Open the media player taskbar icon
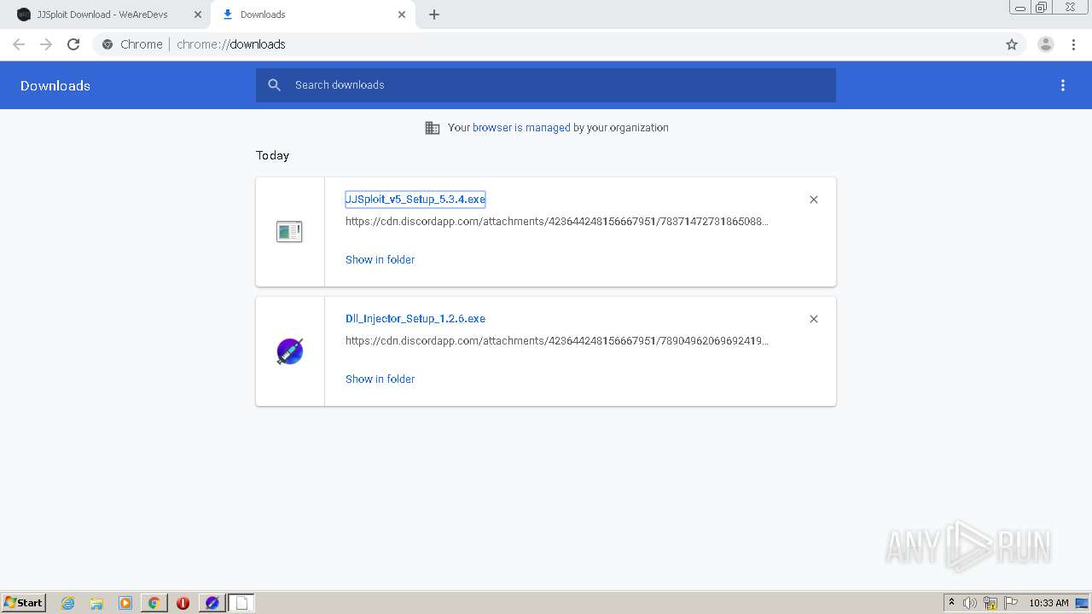 click(x=125, y=603)
